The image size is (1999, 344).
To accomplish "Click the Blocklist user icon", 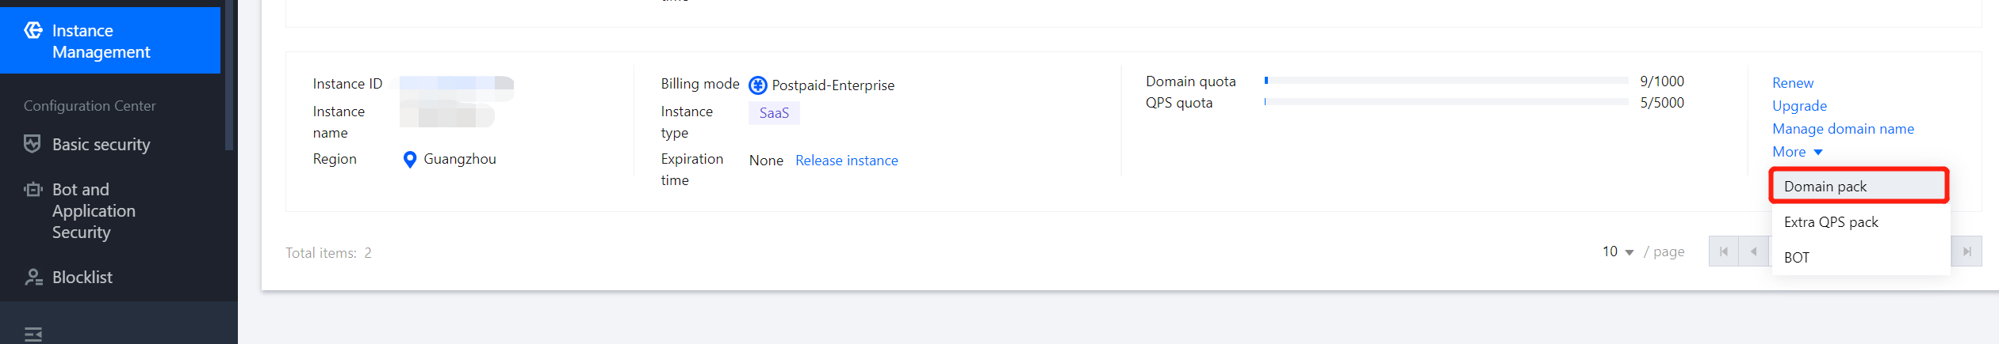I will click(x=33, y=278).
